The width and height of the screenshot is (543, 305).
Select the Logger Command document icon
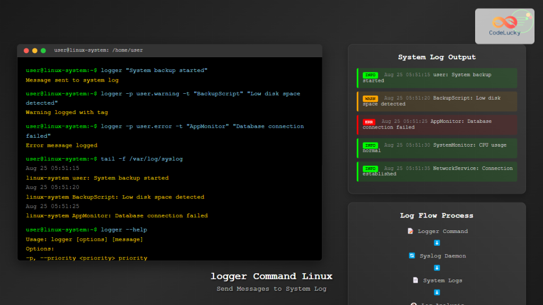(x=410, y=231)
